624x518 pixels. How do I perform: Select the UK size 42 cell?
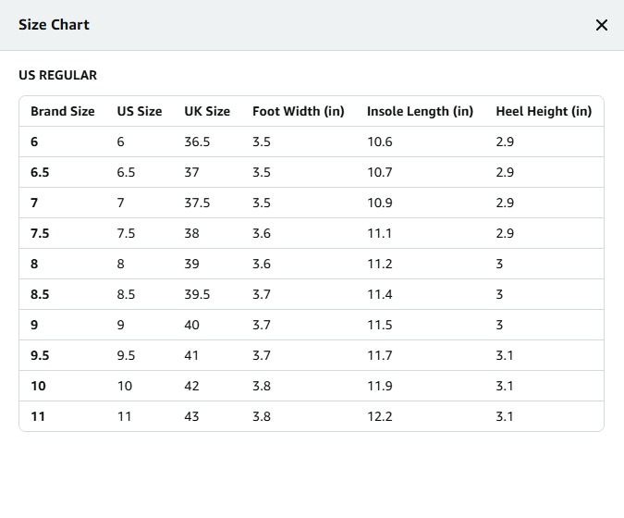pyautogui.click(x=191, y=386)
